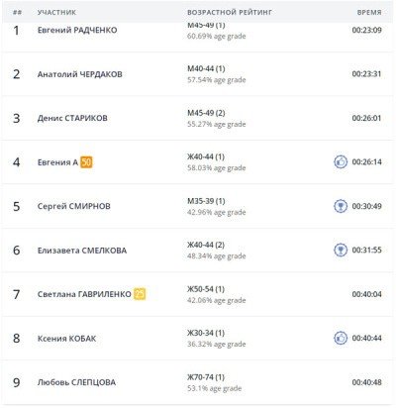
Task: Click trophy icon next to Елизавета СМЕЛКОВА time
Action: 341,250
